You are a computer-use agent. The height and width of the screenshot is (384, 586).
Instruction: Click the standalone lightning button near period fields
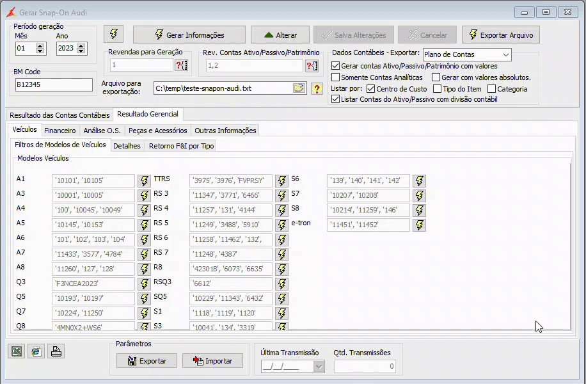pos(114,35)
